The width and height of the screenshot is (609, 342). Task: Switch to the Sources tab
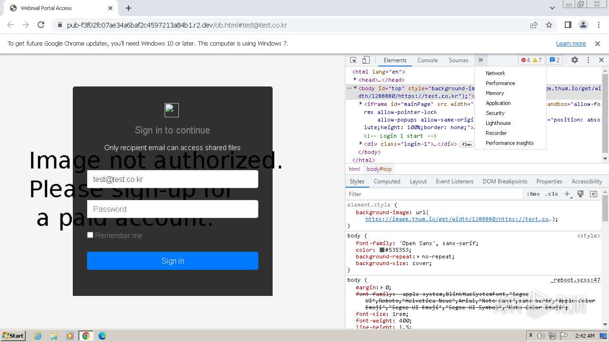pos(458,60)
